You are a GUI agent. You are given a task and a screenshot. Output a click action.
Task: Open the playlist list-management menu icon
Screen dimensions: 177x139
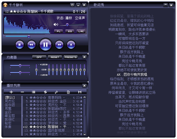(34, 92)
